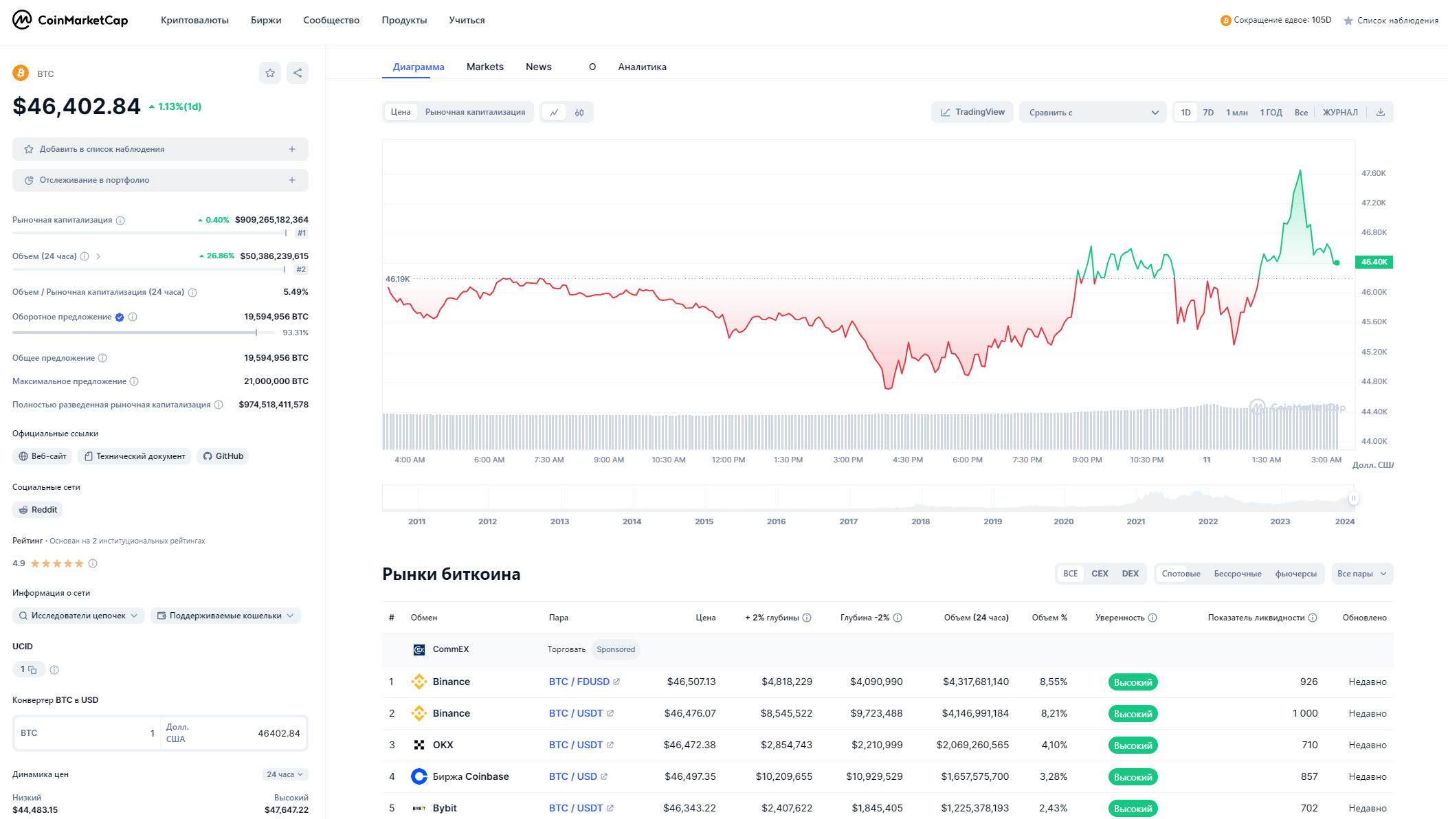Open Технический документ link
The width and height of the screenshot is (1448, 819).
134,456
